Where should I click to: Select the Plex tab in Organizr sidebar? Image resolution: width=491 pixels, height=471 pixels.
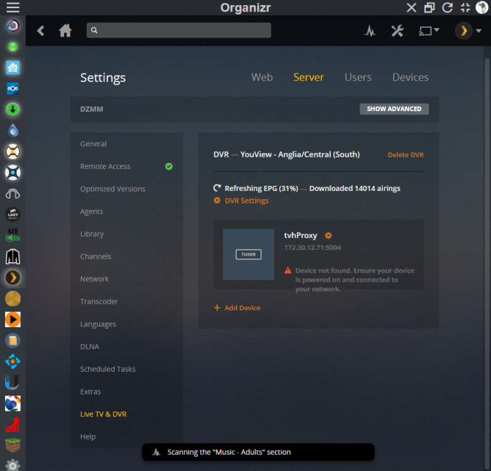[13, 278]
